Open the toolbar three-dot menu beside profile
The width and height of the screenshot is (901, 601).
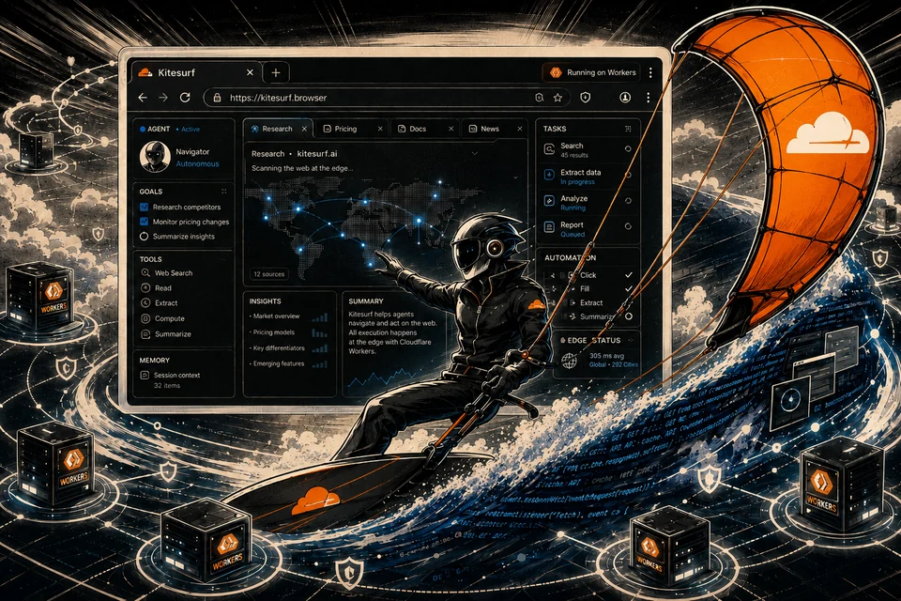(x=649, y=98)
